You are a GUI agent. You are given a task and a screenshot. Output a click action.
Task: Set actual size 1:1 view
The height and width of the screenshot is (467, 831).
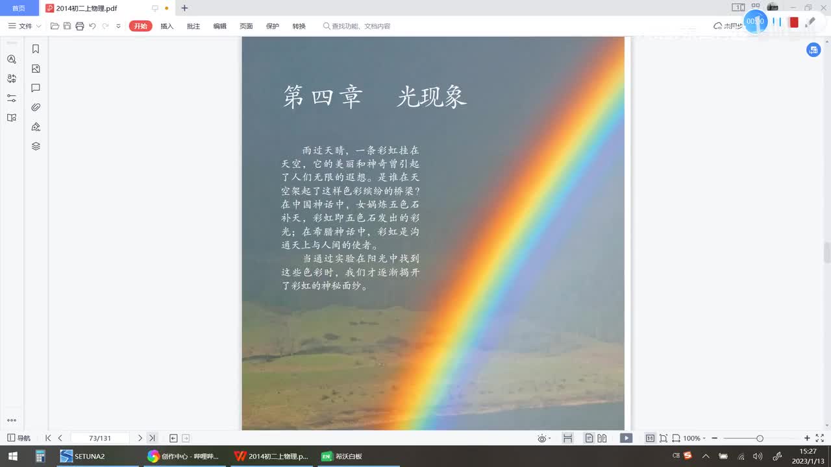point(650,438)
